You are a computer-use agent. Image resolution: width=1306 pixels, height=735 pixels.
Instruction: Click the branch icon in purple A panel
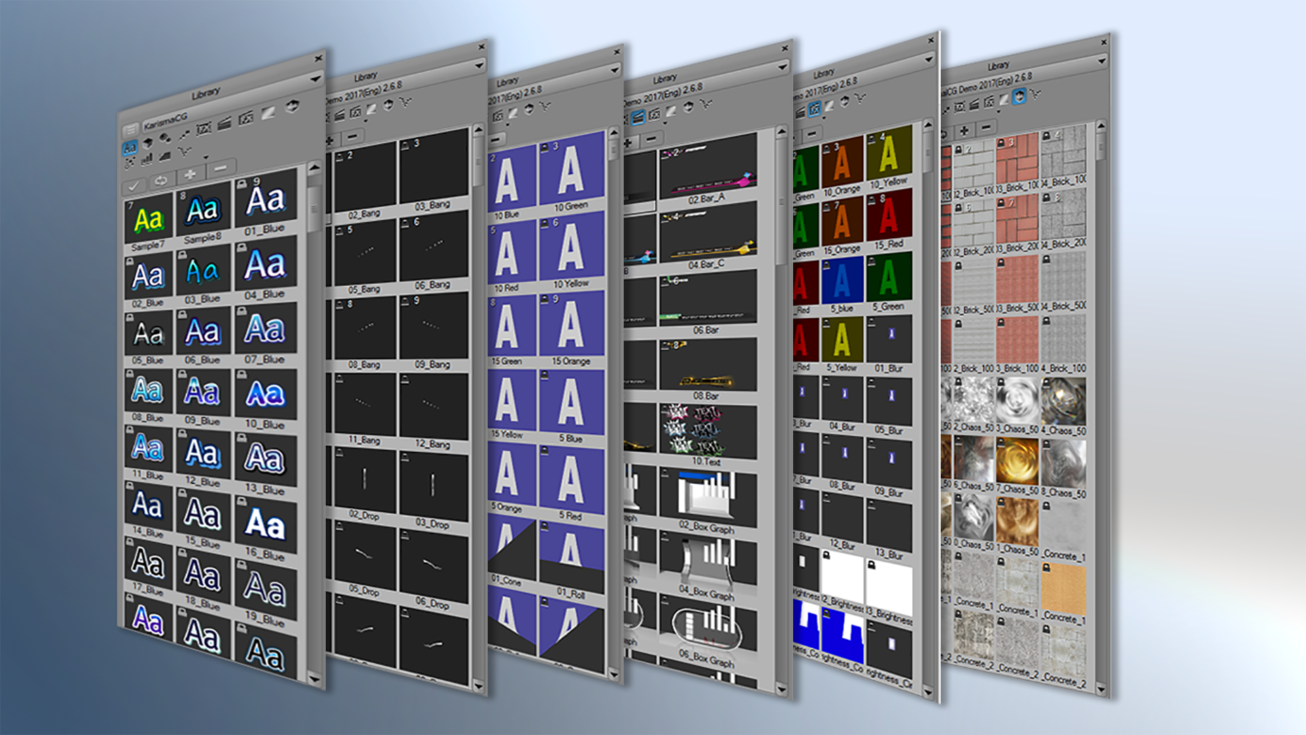pos(545,106)
